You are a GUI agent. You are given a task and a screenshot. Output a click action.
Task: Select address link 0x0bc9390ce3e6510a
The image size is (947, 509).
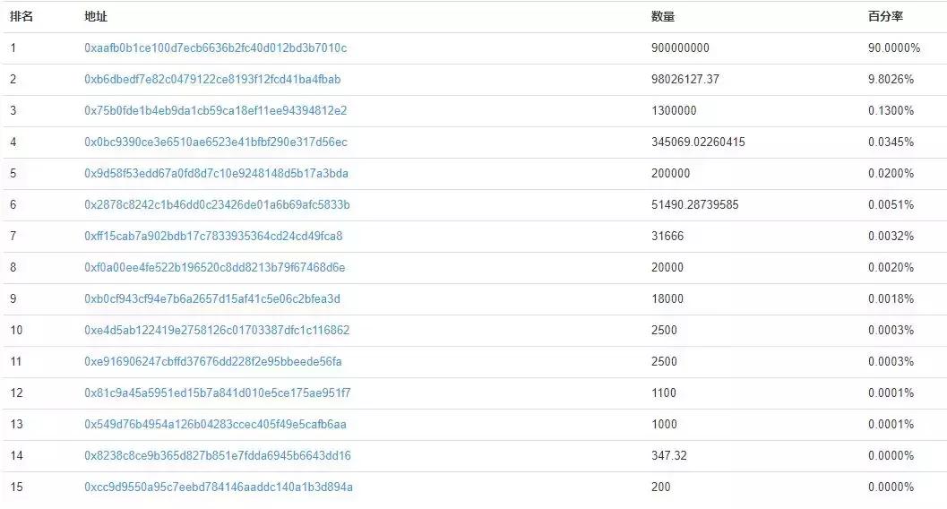216,142
